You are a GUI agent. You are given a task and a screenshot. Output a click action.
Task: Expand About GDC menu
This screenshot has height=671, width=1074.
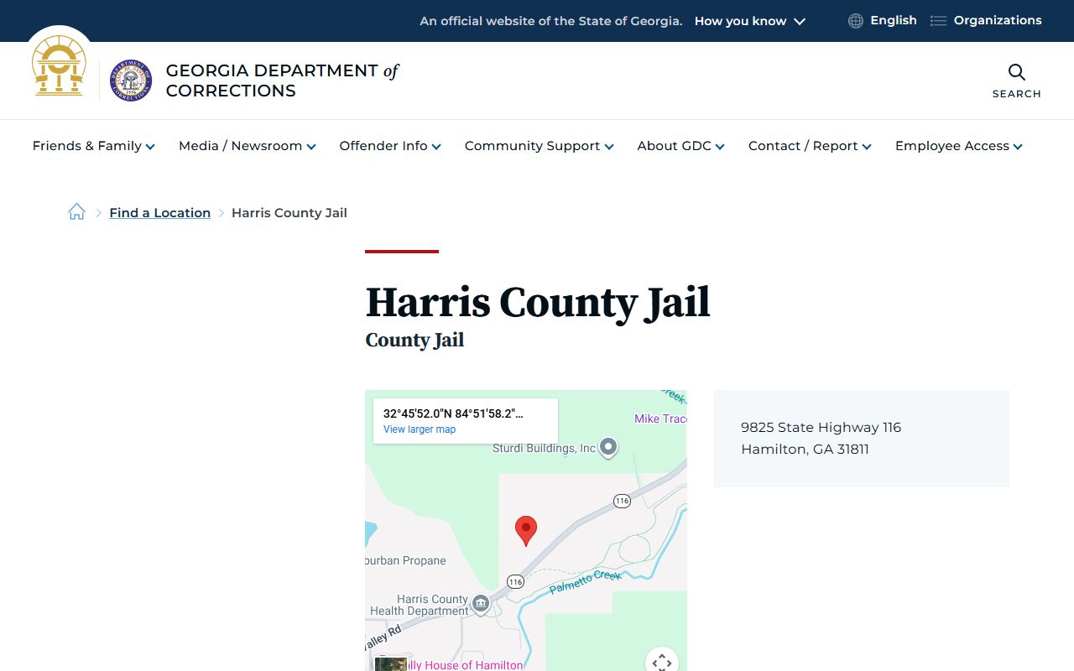(x=681, y=146)
